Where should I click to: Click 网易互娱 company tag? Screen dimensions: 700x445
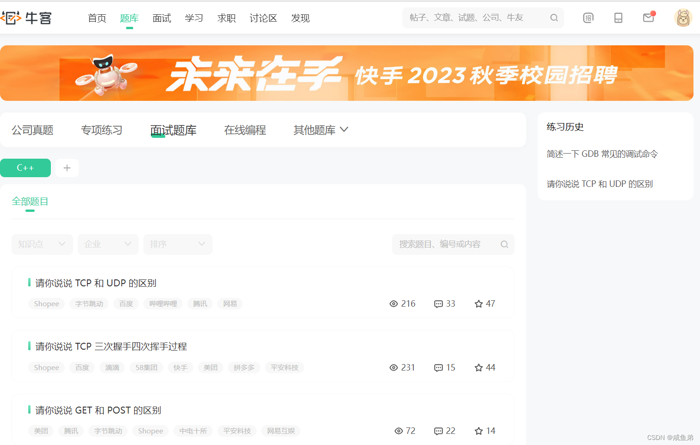coord(281,431)
